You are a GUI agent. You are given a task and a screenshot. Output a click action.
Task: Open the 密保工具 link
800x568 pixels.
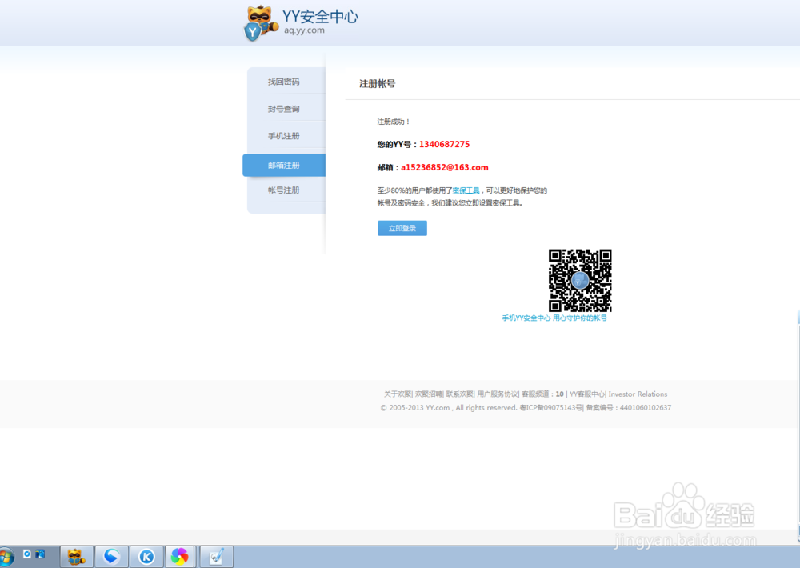(x=466, y=190)
